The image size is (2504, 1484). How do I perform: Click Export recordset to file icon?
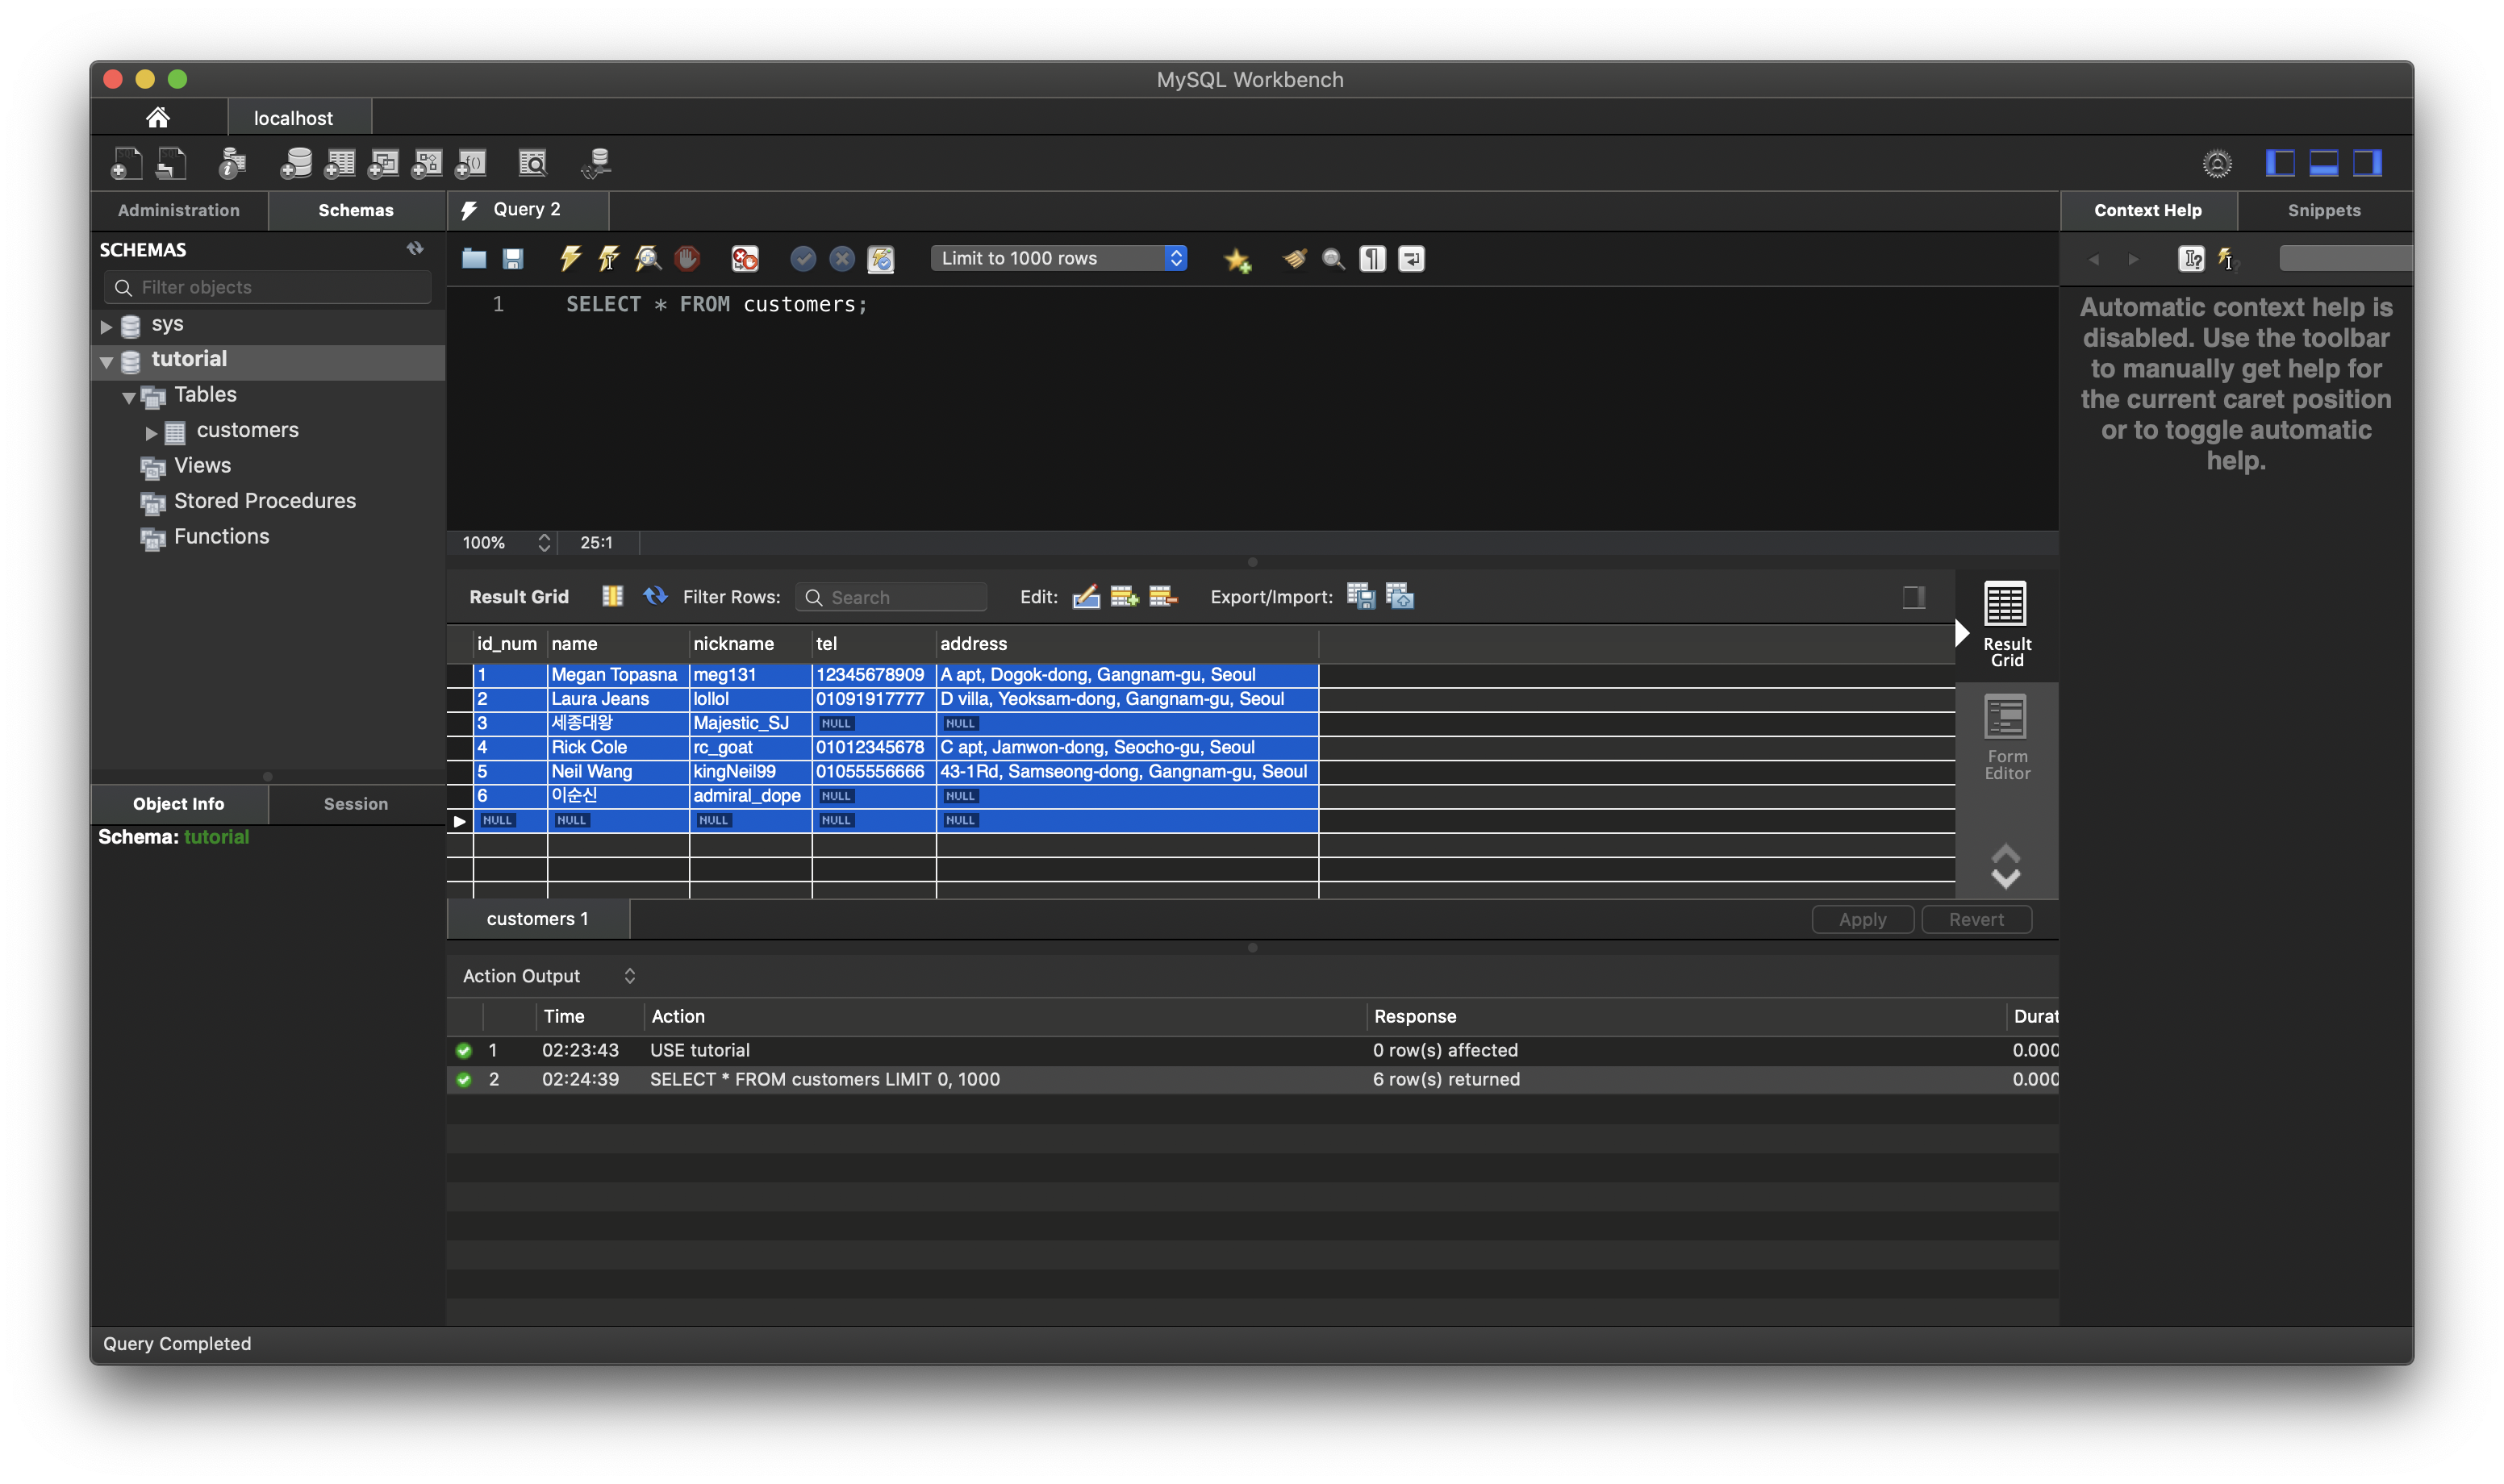click(x=1360, y=597)
